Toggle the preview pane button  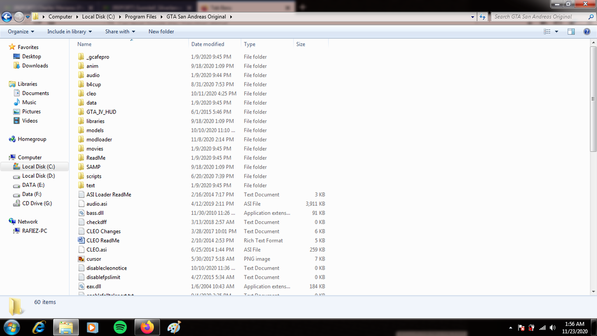pos(571,32)
